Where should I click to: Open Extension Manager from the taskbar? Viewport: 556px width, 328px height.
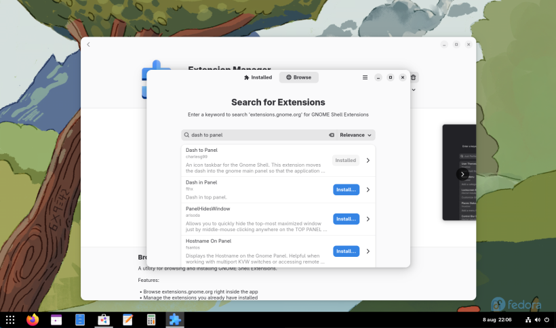[x=175, y=320]
